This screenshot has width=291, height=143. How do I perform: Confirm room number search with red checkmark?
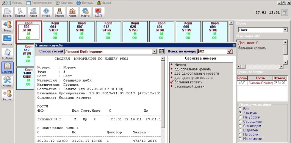tap(230, 51)
